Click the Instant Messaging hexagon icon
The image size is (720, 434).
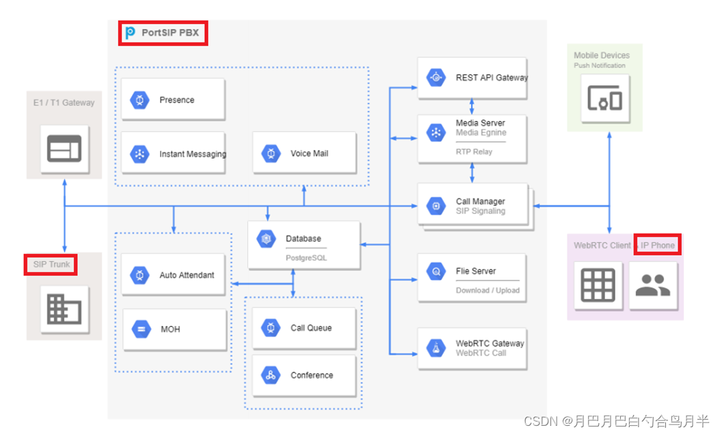(x=139, y=154)
